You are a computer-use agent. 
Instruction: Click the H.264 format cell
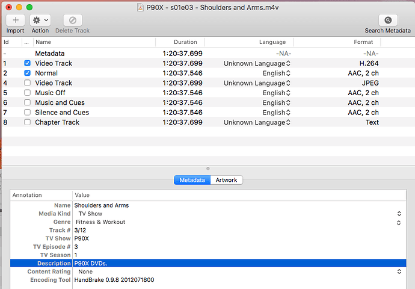tap(369, 63)
